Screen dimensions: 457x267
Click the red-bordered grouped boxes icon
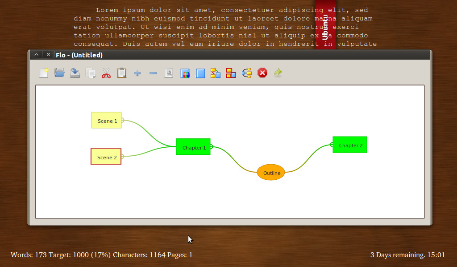pos(231,73)
